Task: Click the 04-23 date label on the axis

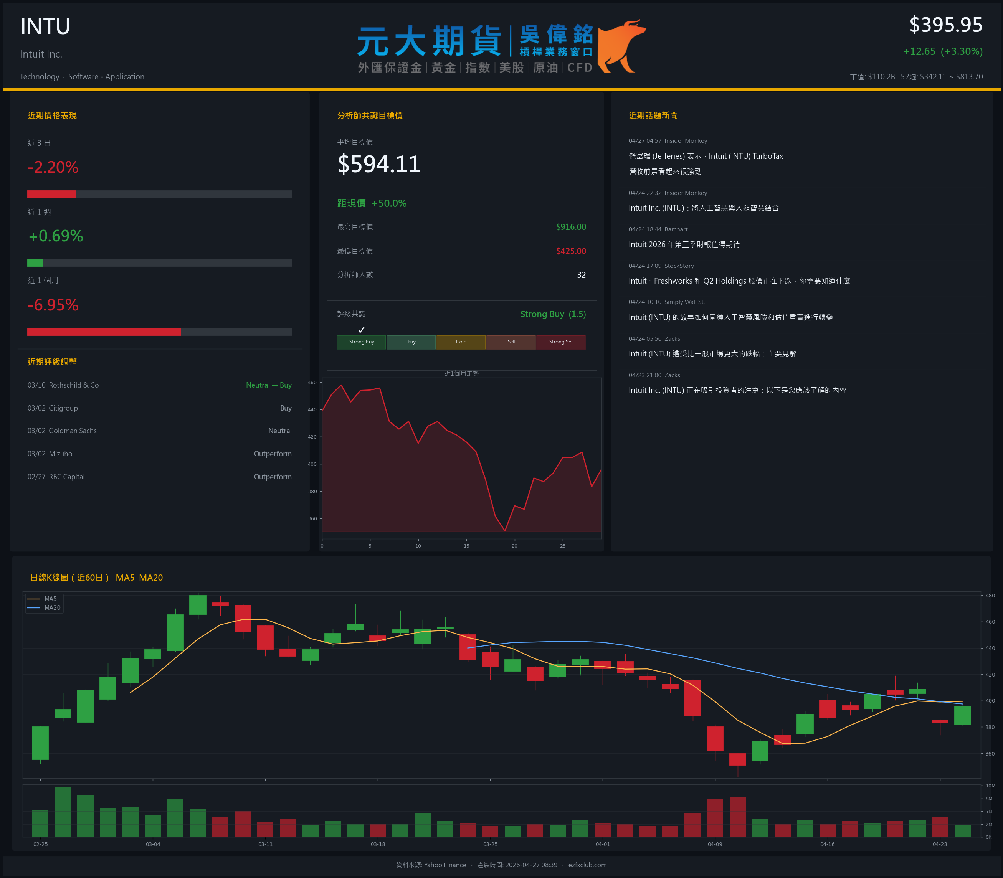Action: pos(940,844)
